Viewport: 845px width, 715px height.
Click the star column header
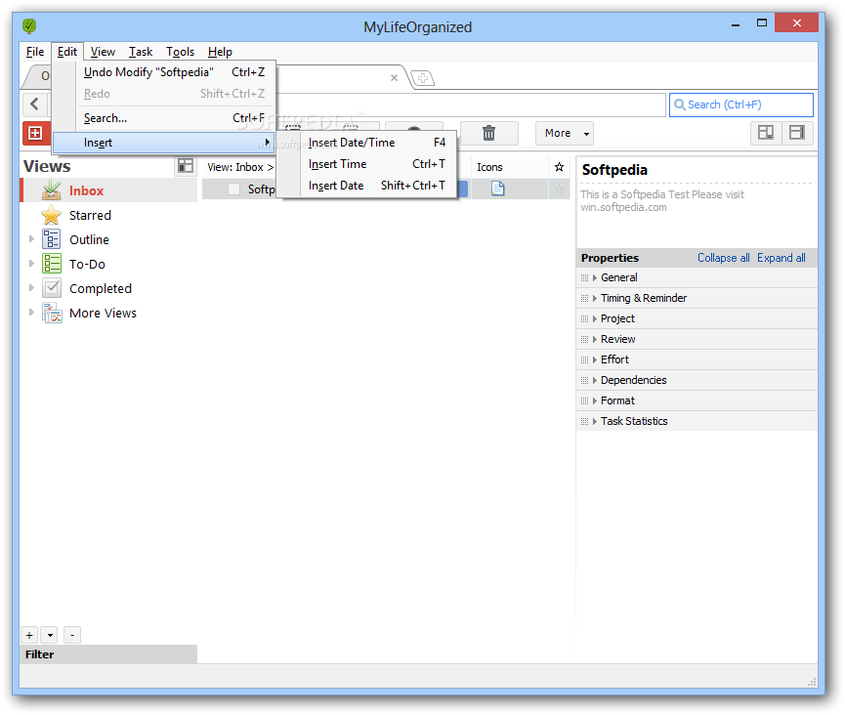click(x=559, y=167)
